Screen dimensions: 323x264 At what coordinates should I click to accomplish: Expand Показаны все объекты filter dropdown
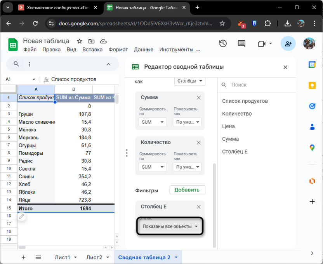pyautogui.click(x=170, y=226)
